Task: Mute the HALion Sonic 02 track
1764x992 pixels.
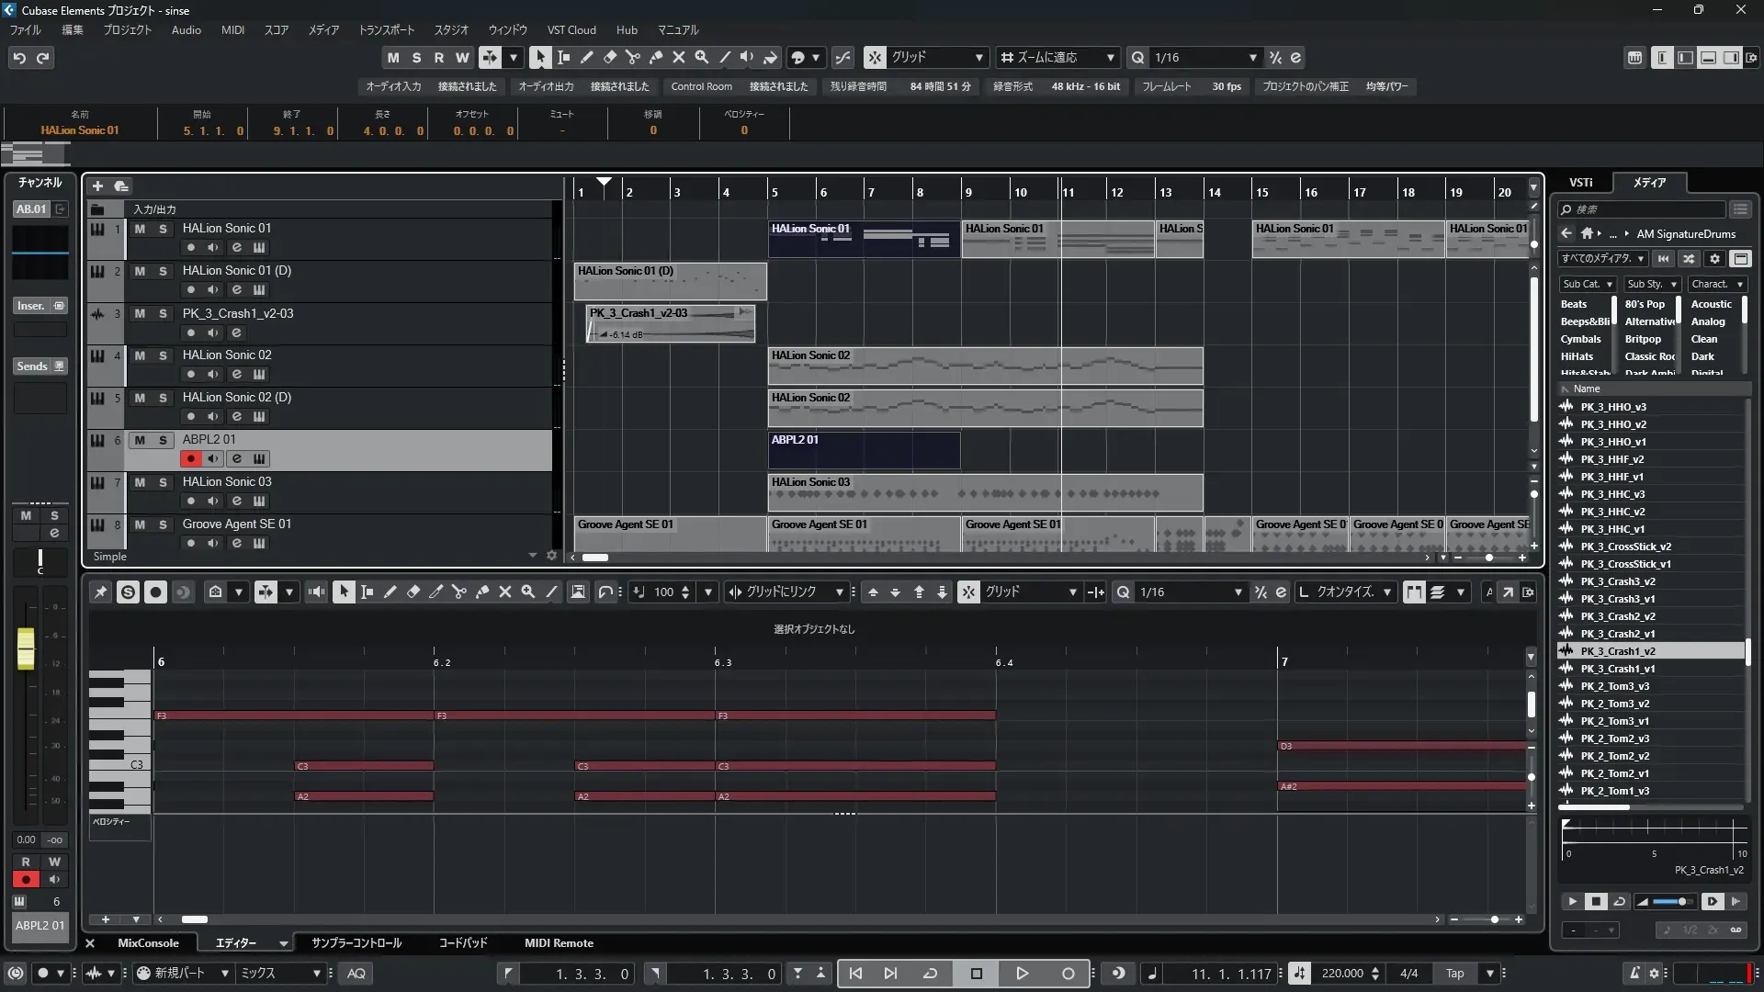Action: coord(140,355)
